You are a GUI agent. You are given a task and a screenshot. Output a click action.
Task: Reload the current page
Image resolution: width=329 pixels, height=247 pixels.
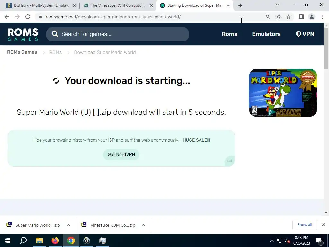click(x=28, y=17)
